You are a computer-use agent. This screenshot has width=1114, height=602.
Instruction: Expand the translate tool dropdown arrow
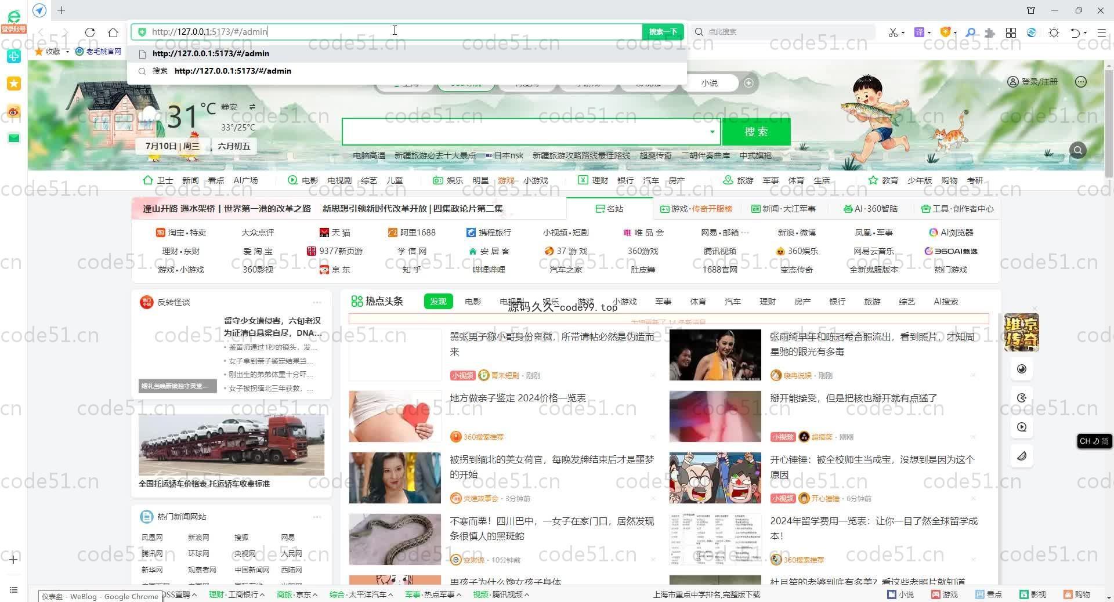(x=929, y=32)
